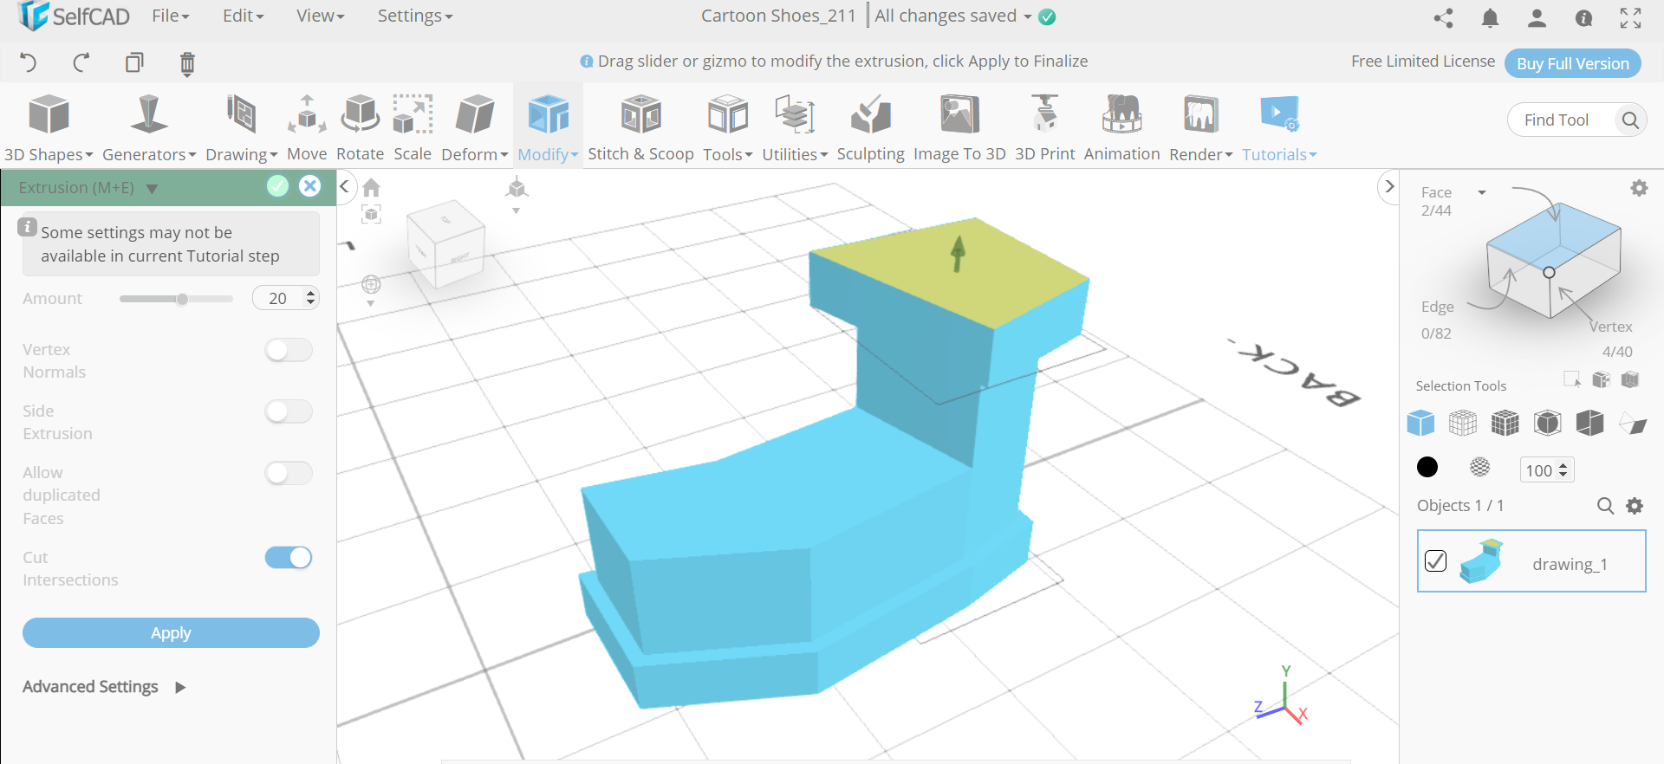Open the info icon in header
Image resolution: width=1664 pixels, height=764 pixels.
pyautogui.click(x=1583, y=18)
